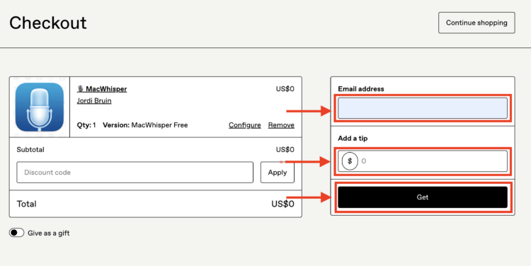Click the black Get button
The image size is (531, 266).
click(x=423, y=197)
